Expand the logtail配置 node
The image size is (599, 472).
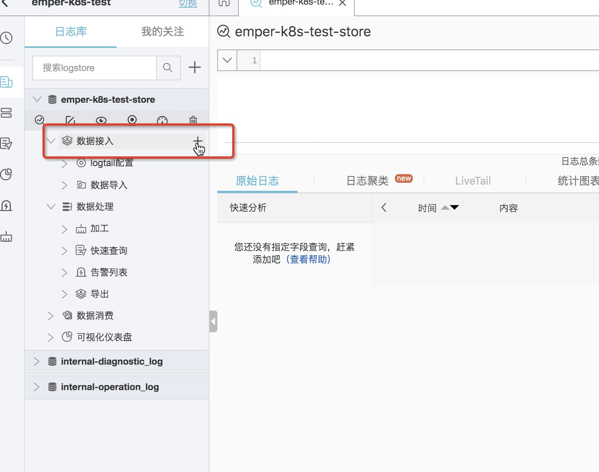(x=65, y=163)
